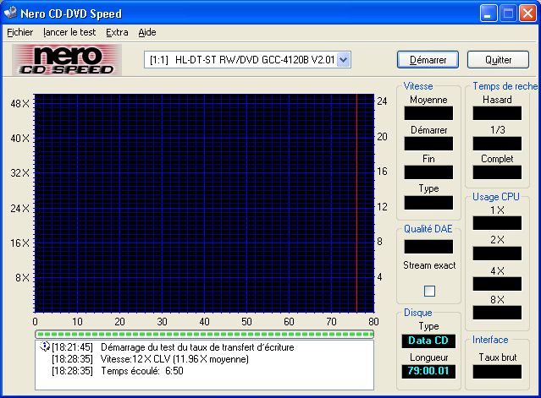Click the Fin speed value box

pos(428,172)
